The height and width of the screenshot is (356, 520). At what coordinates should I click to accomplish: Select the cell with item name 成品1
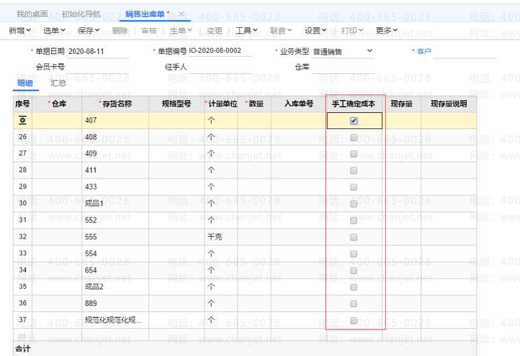[x=115, y=204]
